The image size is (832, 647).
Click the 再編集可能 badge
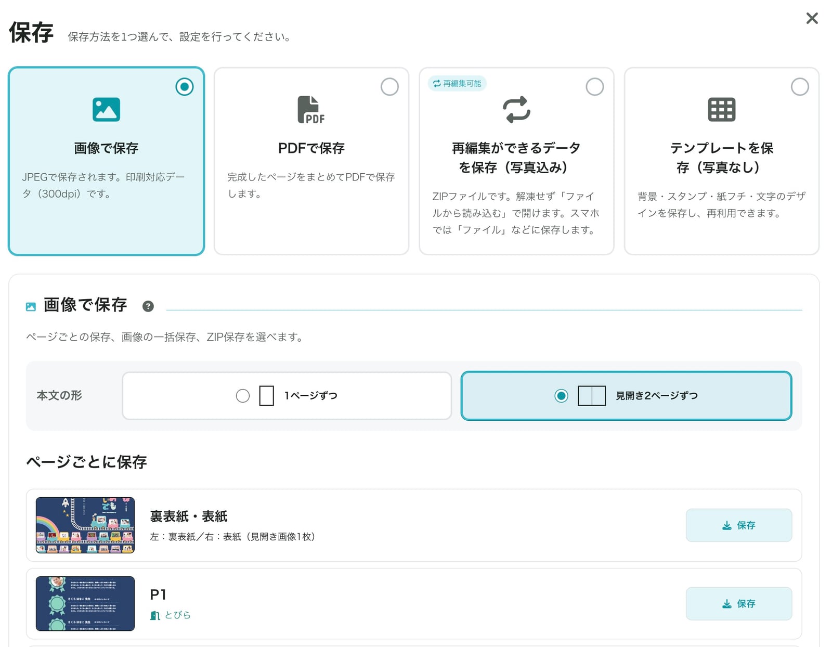tap(457, 83)
